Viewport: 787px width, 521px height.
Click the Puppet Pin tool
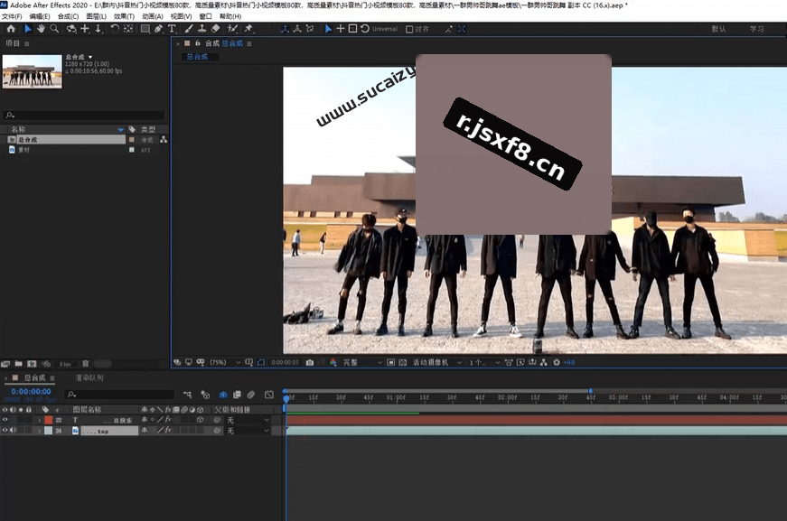click(x=248, y=29)
